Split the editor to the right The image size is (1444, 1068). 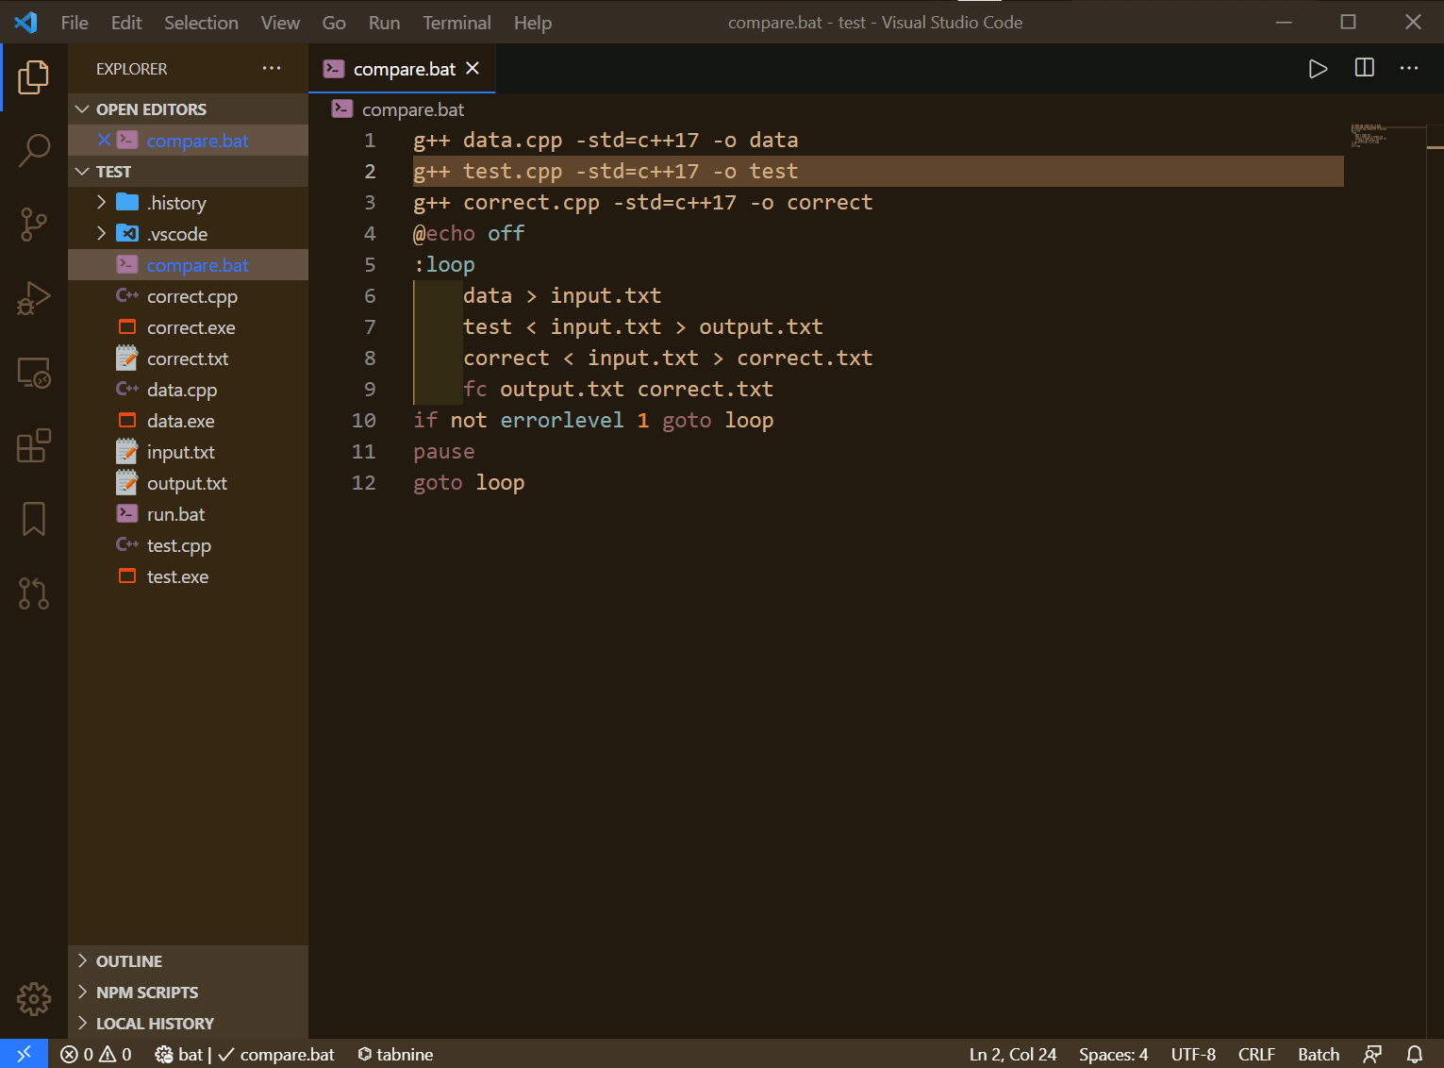coord(1364,68)
